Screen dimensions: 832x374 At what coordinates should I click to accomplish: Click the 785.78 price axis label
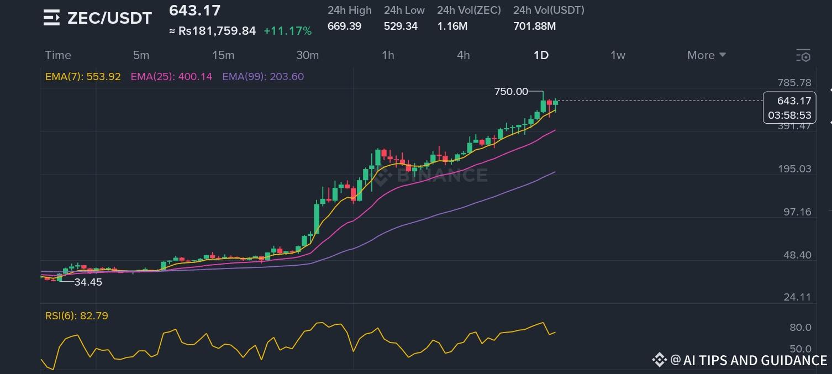click(x=794, y=83)
